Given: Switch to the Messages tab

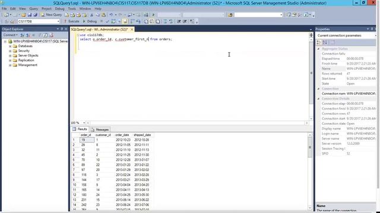Looking at the screenshot, I should point(100,130).
